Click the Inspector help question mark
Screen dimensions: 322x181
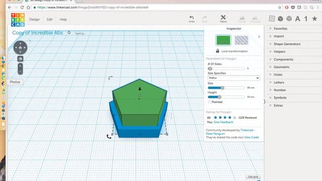(x=259, y=37)
